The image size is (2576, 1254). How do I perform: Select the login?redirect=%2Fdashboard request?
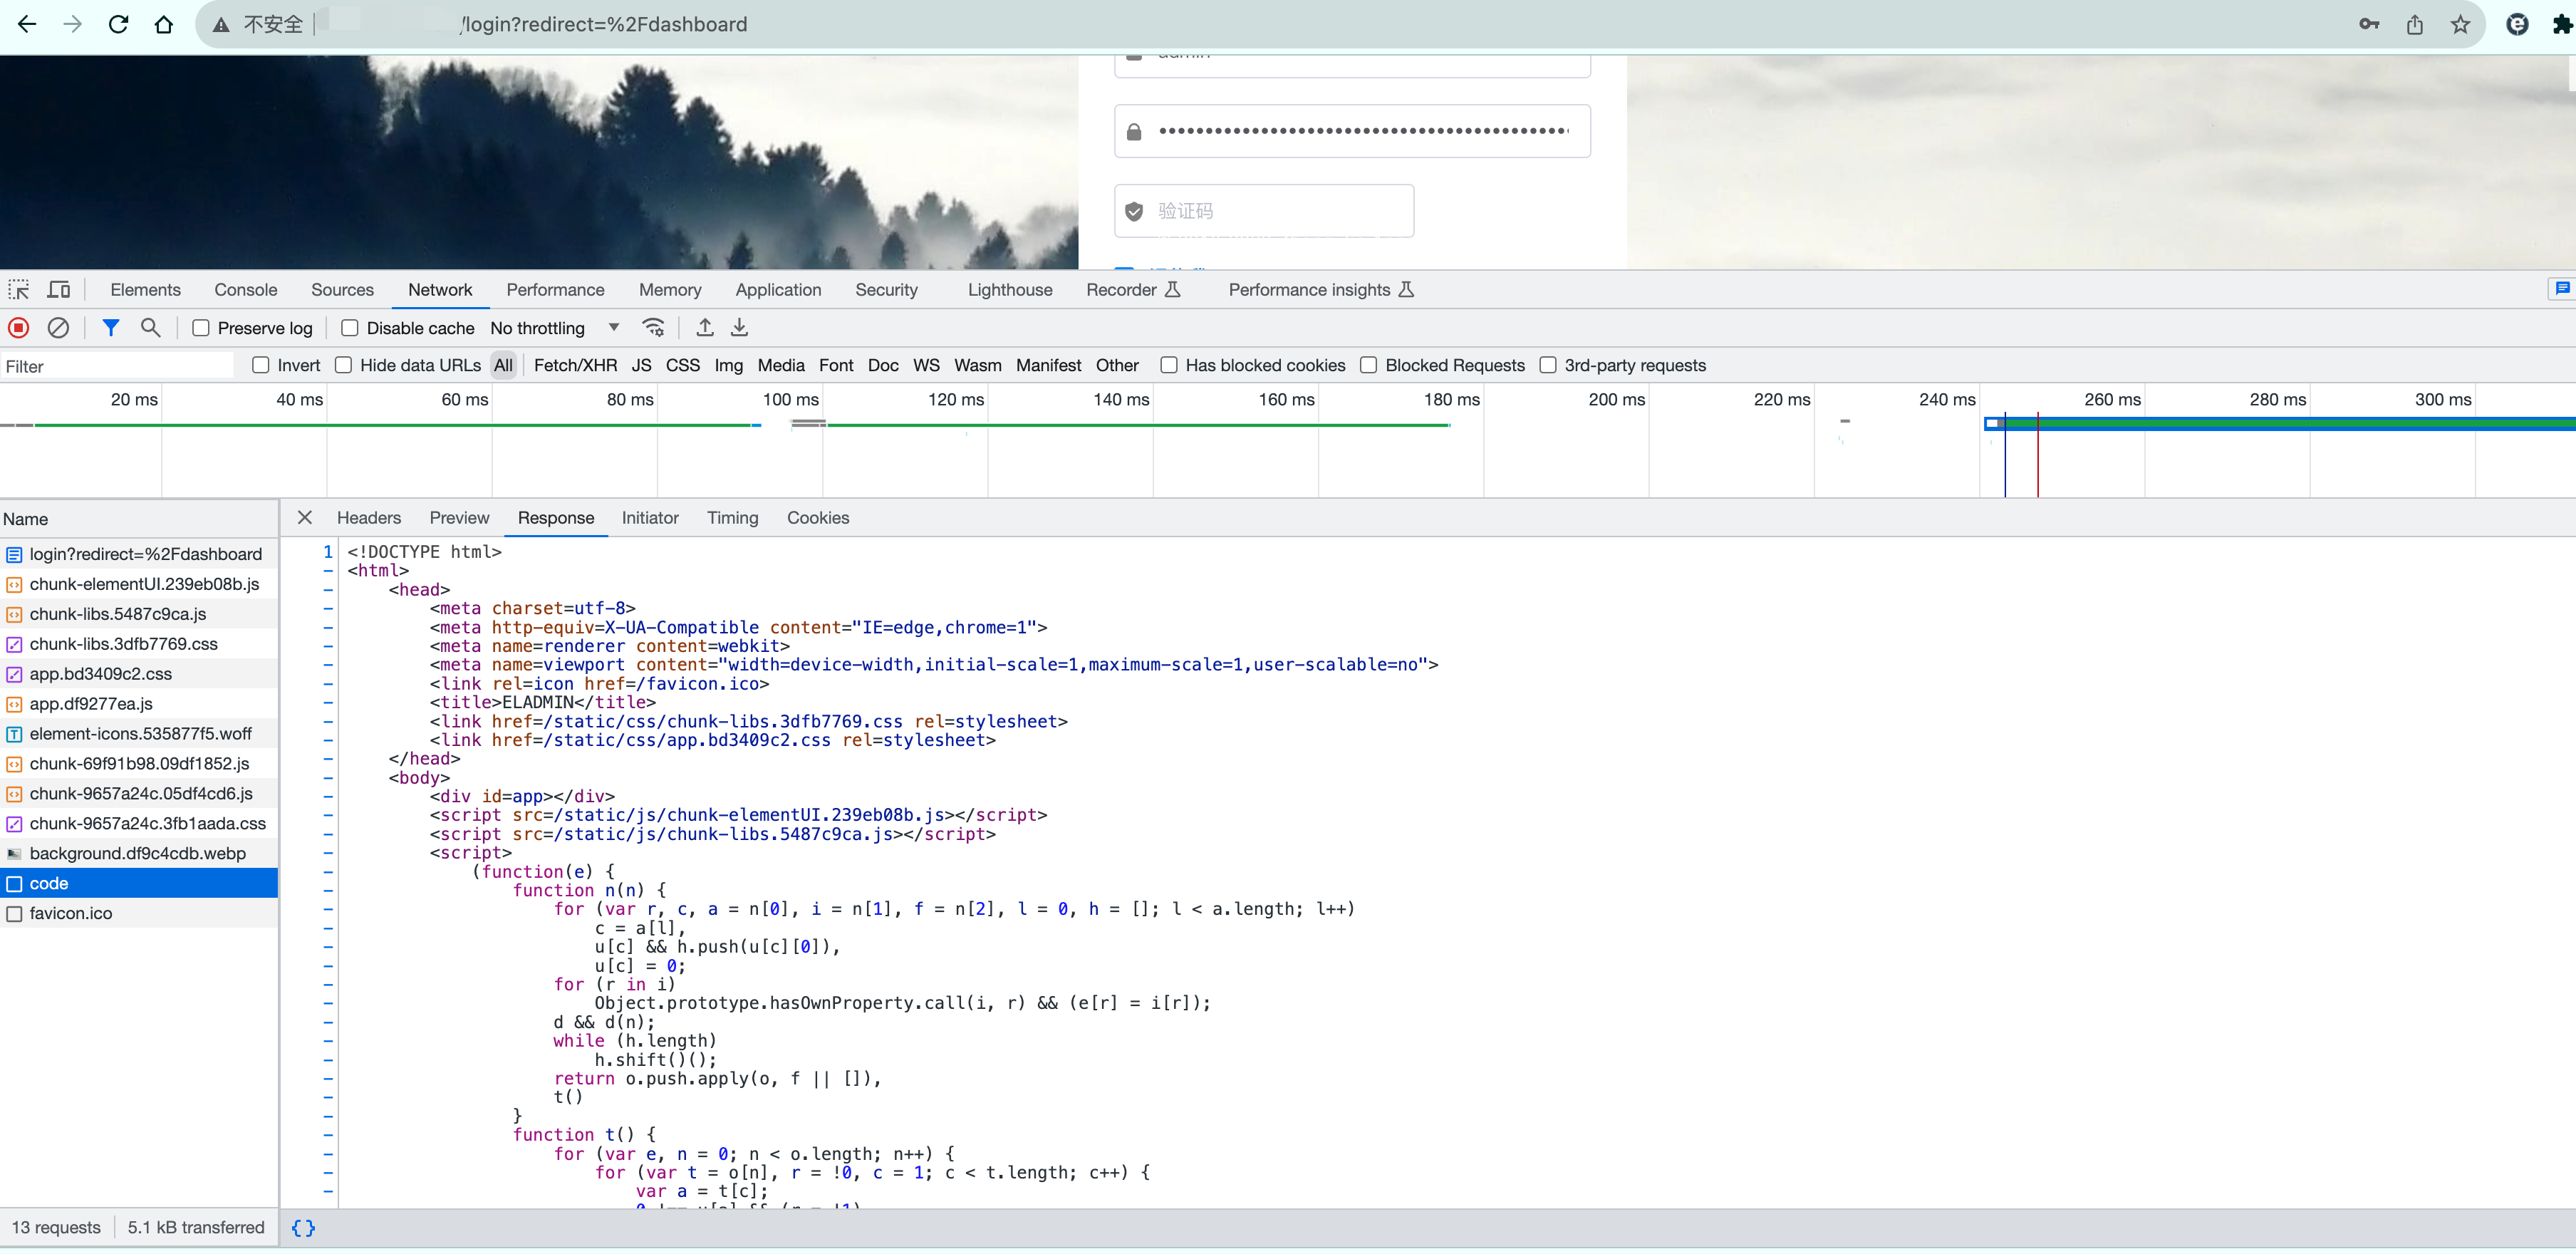(139, 554)
